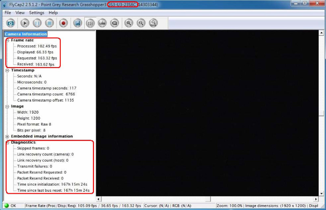The height and width of the screenshot is (210, 326).
Task: Reset zoom to 100%
Action: (153, 23)
